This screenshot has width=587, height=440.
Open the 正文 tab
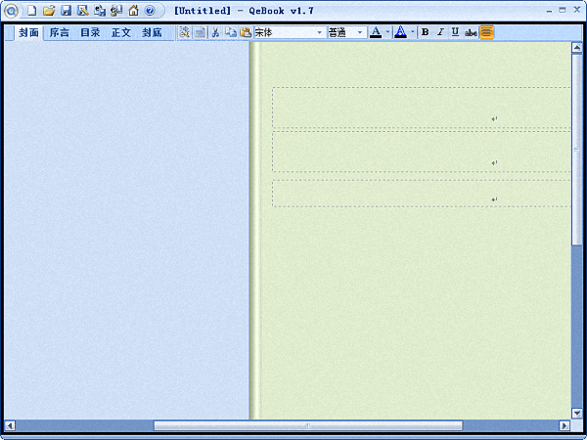[x=120, y=33]
